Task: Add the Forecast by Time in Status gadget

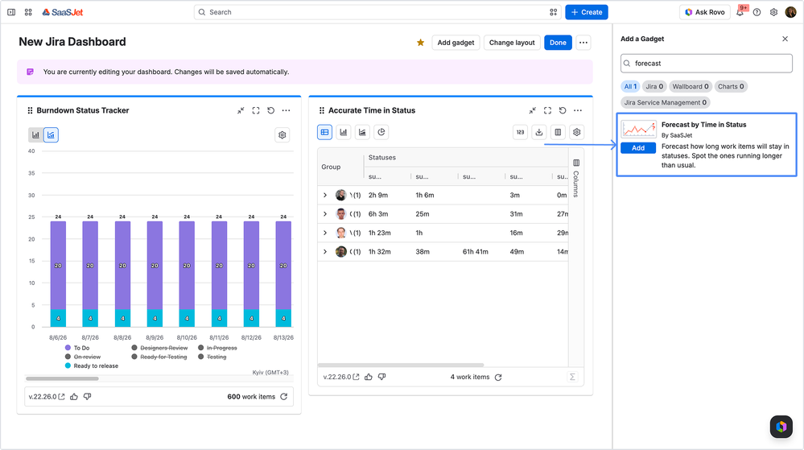Action: (638, 148)
